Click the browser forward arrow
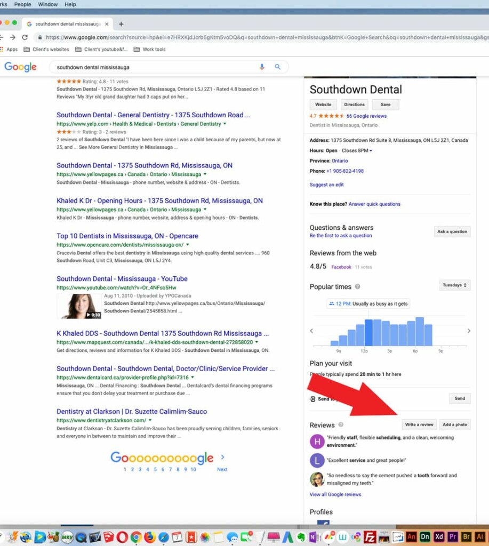This screenshot has width=489, height=546. (x=13, y=37)
